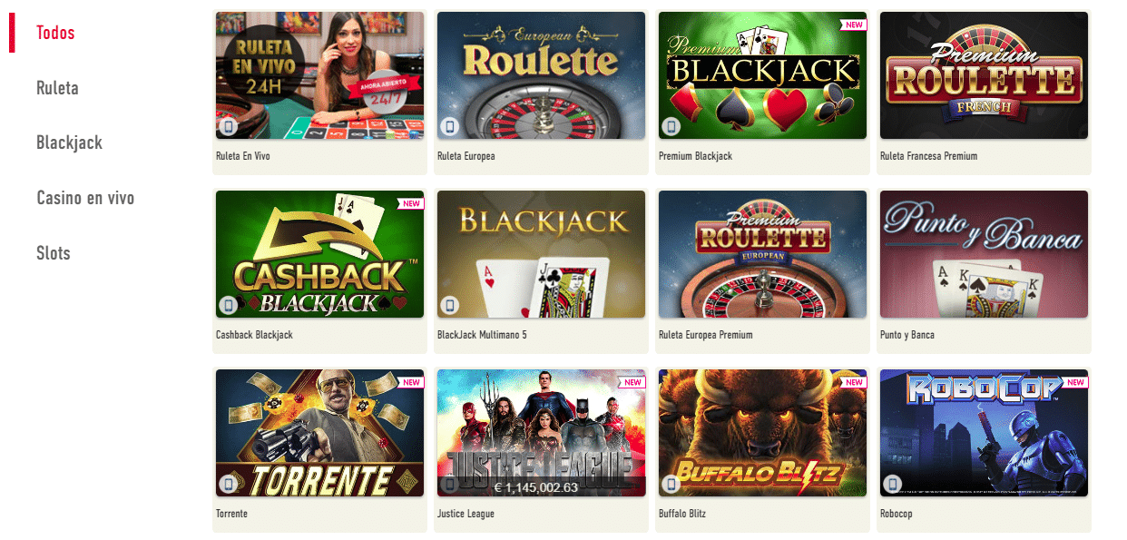Open the Ruleta Europea Premium thumbnail

coord(762,254)
